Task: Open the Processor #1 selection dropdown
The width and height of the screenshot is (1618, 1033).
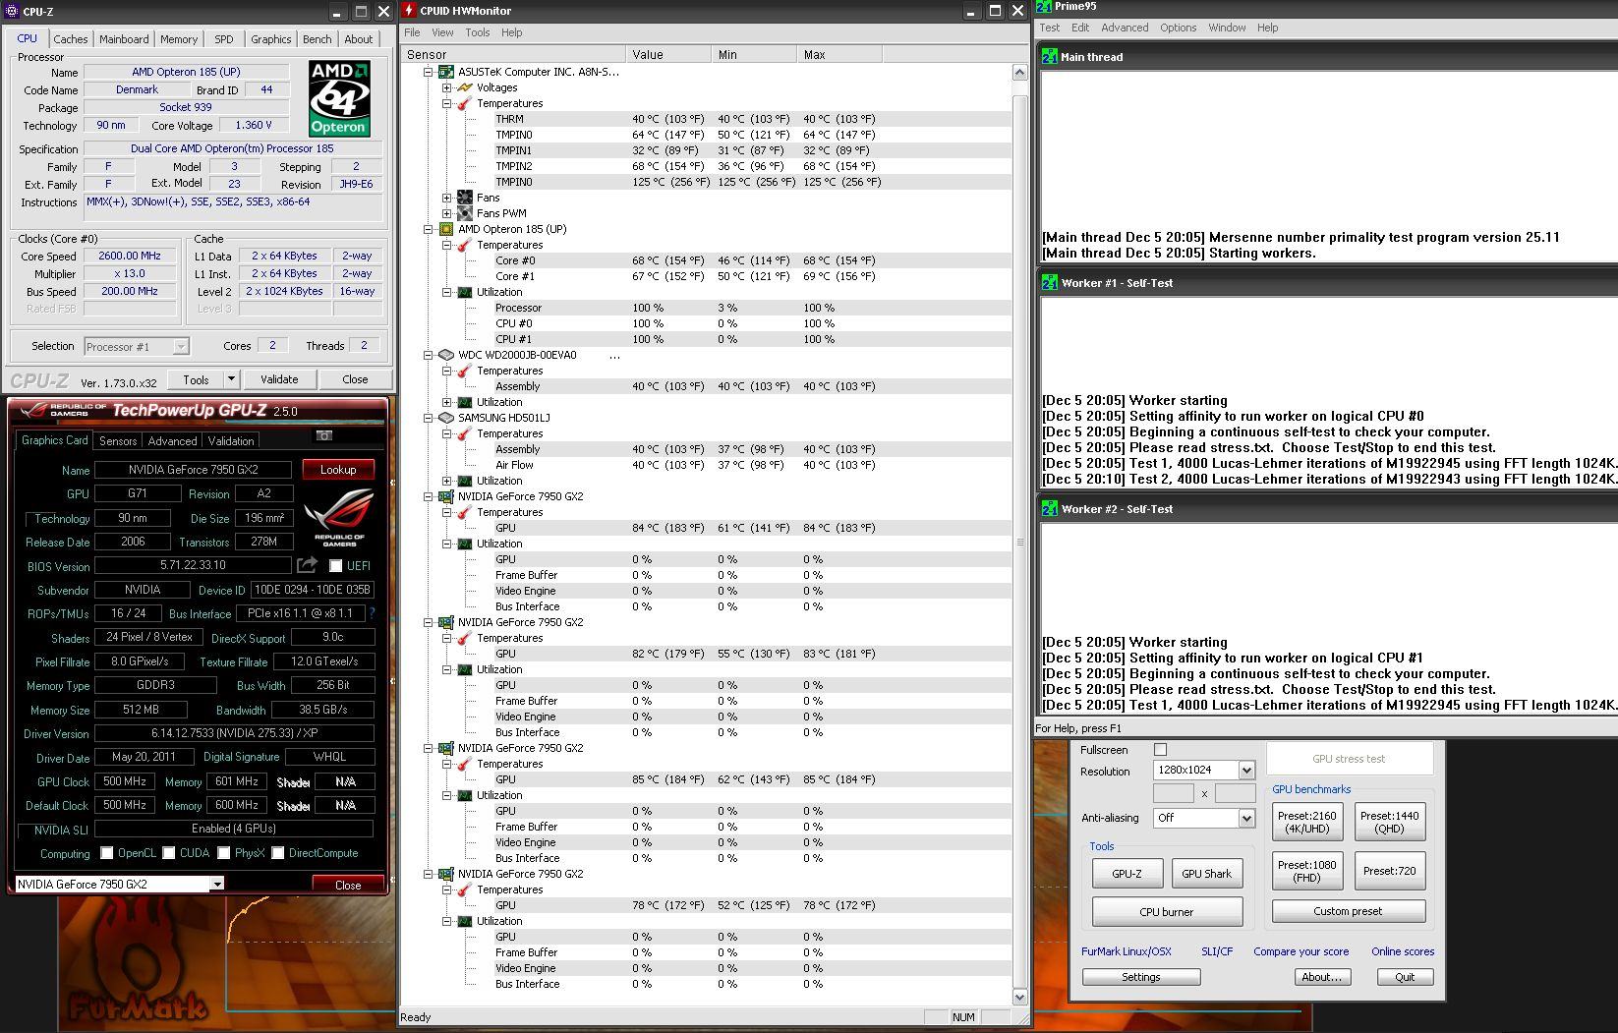Action: [181, 347]
